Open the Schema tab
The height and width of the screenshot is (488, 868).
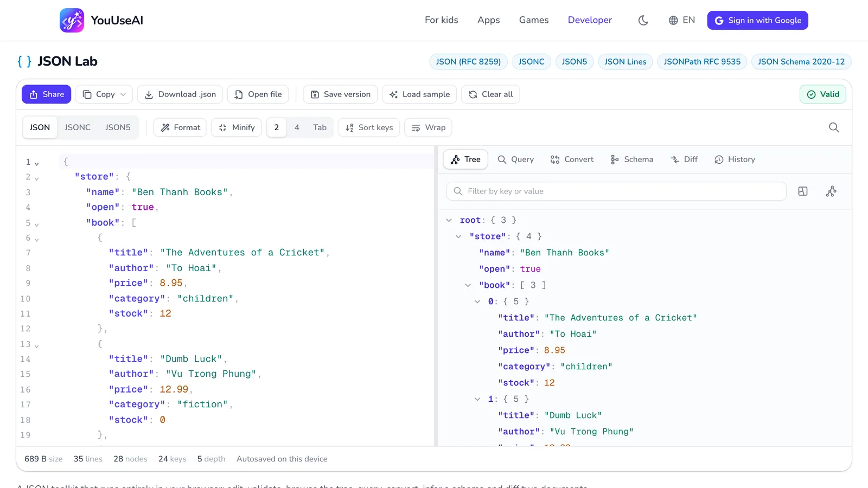tap(631, 159)
